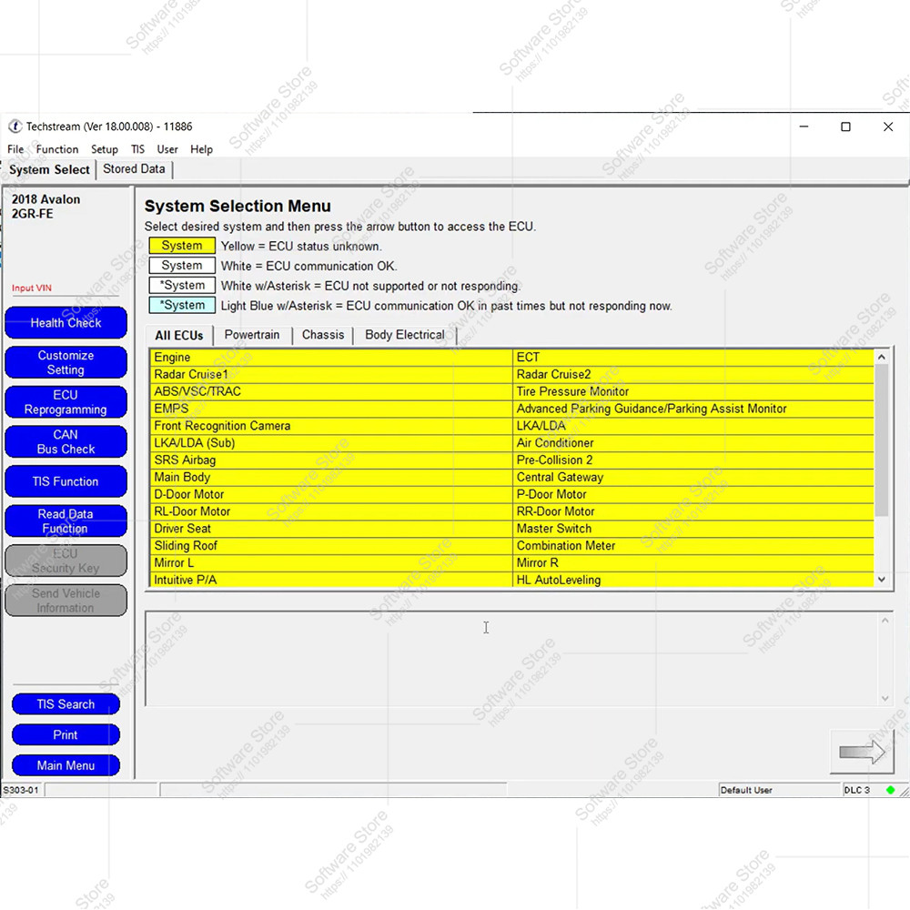The height and width of the screenshot is (910, 910).
Task: Click the Input VIN link
Action: 32,288
